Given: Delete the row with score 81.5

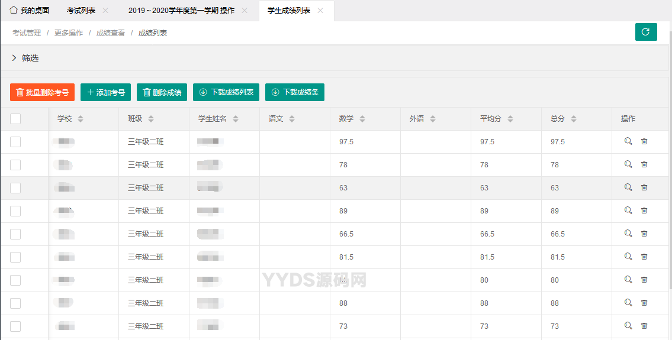Looking at the screenshot, I should [644, 257].
